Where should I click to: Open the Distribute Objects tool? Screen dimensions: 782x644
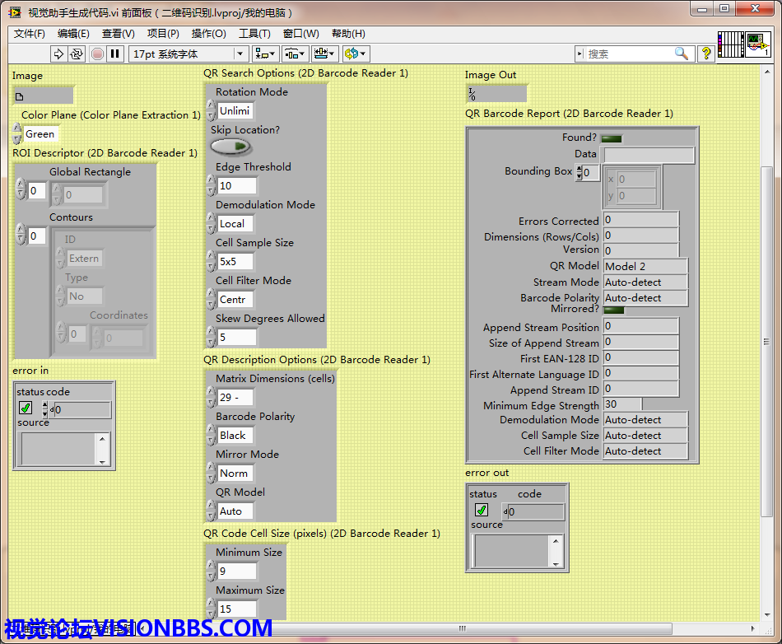295,54
